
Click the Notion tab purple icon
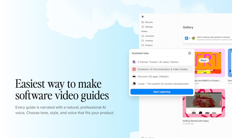134,62
